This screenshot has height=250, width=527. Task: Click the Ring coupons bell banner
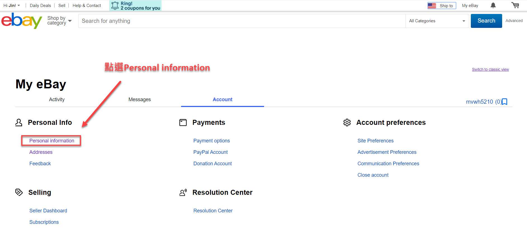click(x=136, y=6)
